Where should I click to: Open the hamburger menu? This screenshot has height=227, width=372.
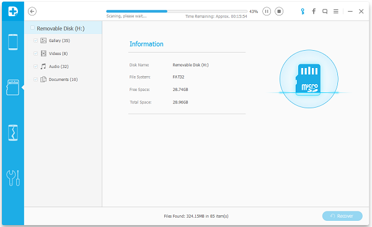[336, 11]
